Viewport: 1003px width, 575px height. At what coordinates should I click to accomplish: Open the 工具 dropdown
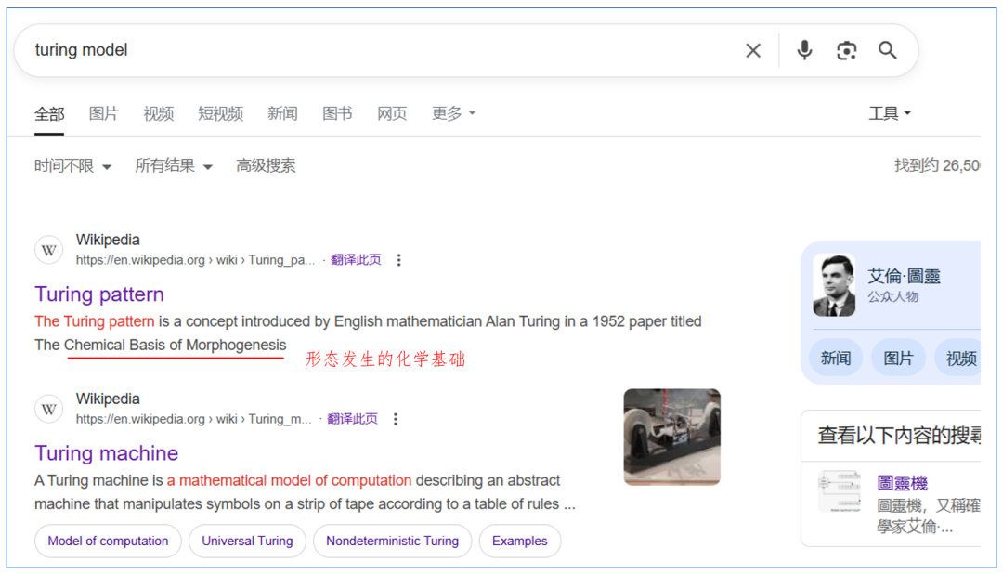coord(889,112)
